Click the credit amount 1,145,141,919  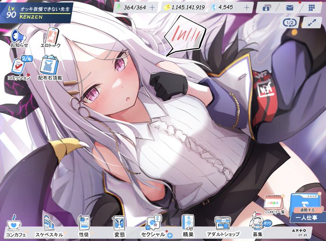(188, 8)
